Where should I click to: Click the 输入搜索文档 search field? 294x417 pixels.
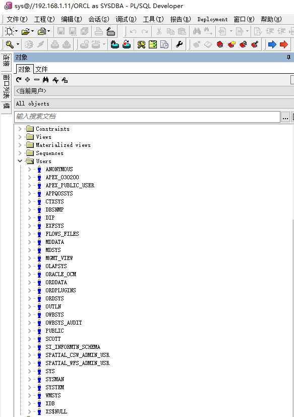[147, 117]
